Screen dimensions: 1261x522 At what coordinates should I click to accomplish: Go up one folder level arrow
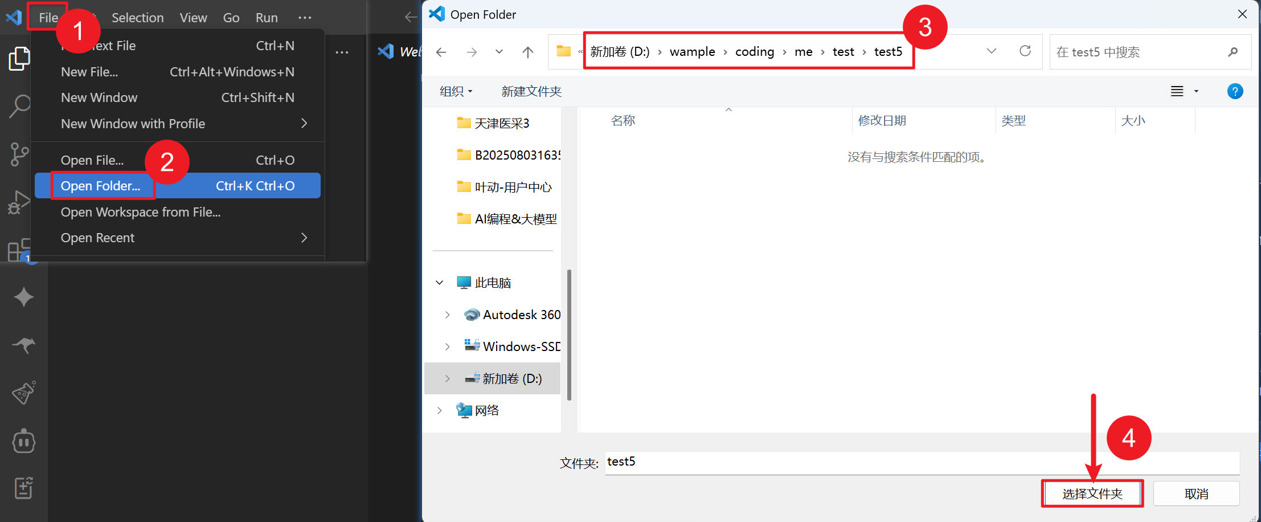click(x=528, y=52)
